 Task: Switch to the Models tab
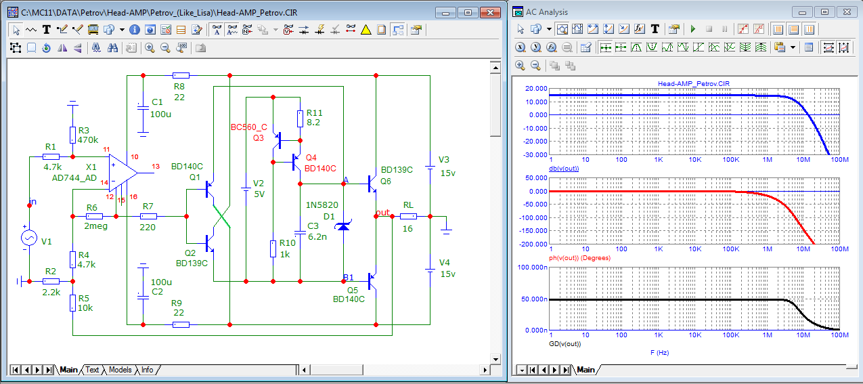click(120, 370)
